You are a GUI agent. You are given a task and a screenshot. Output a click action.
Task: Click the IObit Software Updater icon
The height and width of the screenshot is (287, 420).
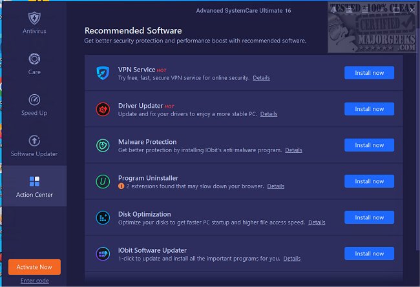pos(102,253)
